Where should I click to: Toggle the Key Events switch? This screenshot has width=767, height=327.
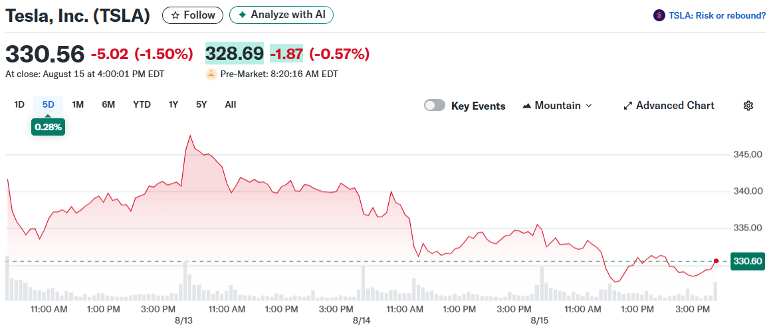click(x=435, y=106)
